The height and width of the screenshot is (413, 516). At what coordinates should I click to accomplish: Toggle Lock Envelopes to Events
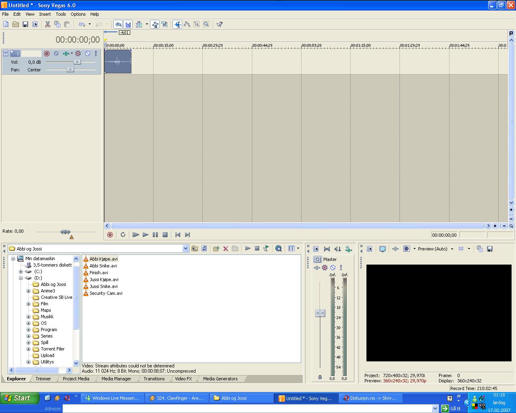tap(155, 24)
